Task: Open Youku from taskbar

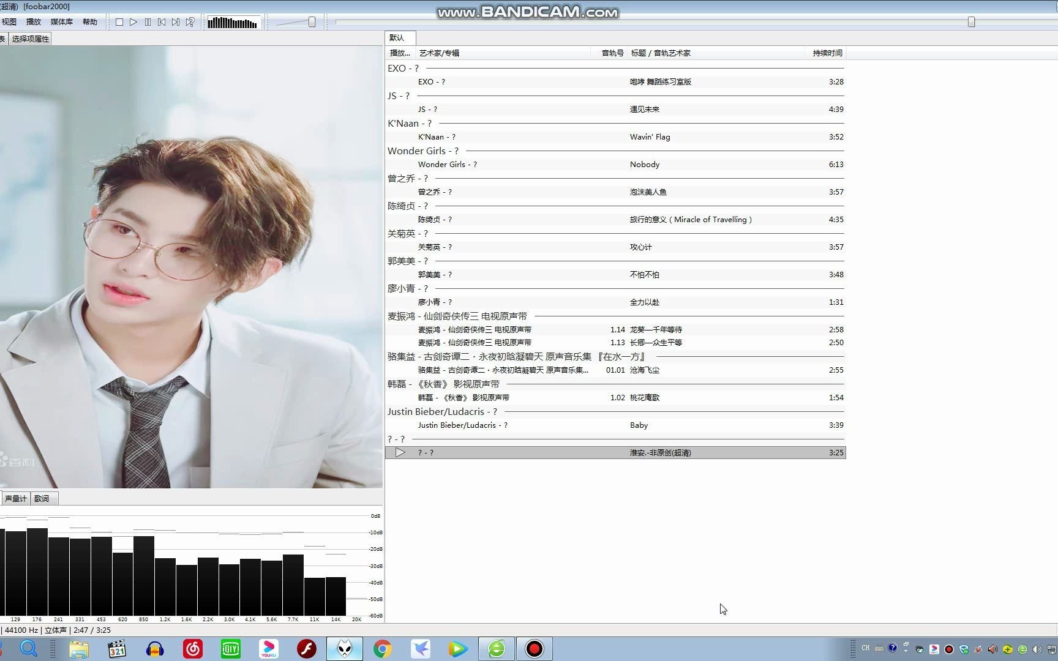Action: point(269,649)
